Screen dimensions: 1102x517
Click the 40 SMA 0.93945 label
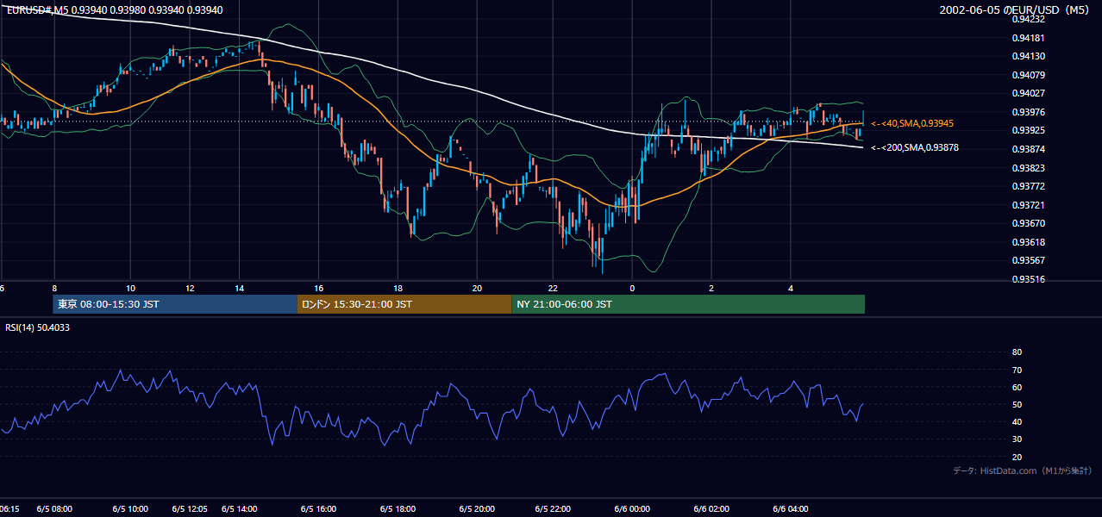point(912,124)
